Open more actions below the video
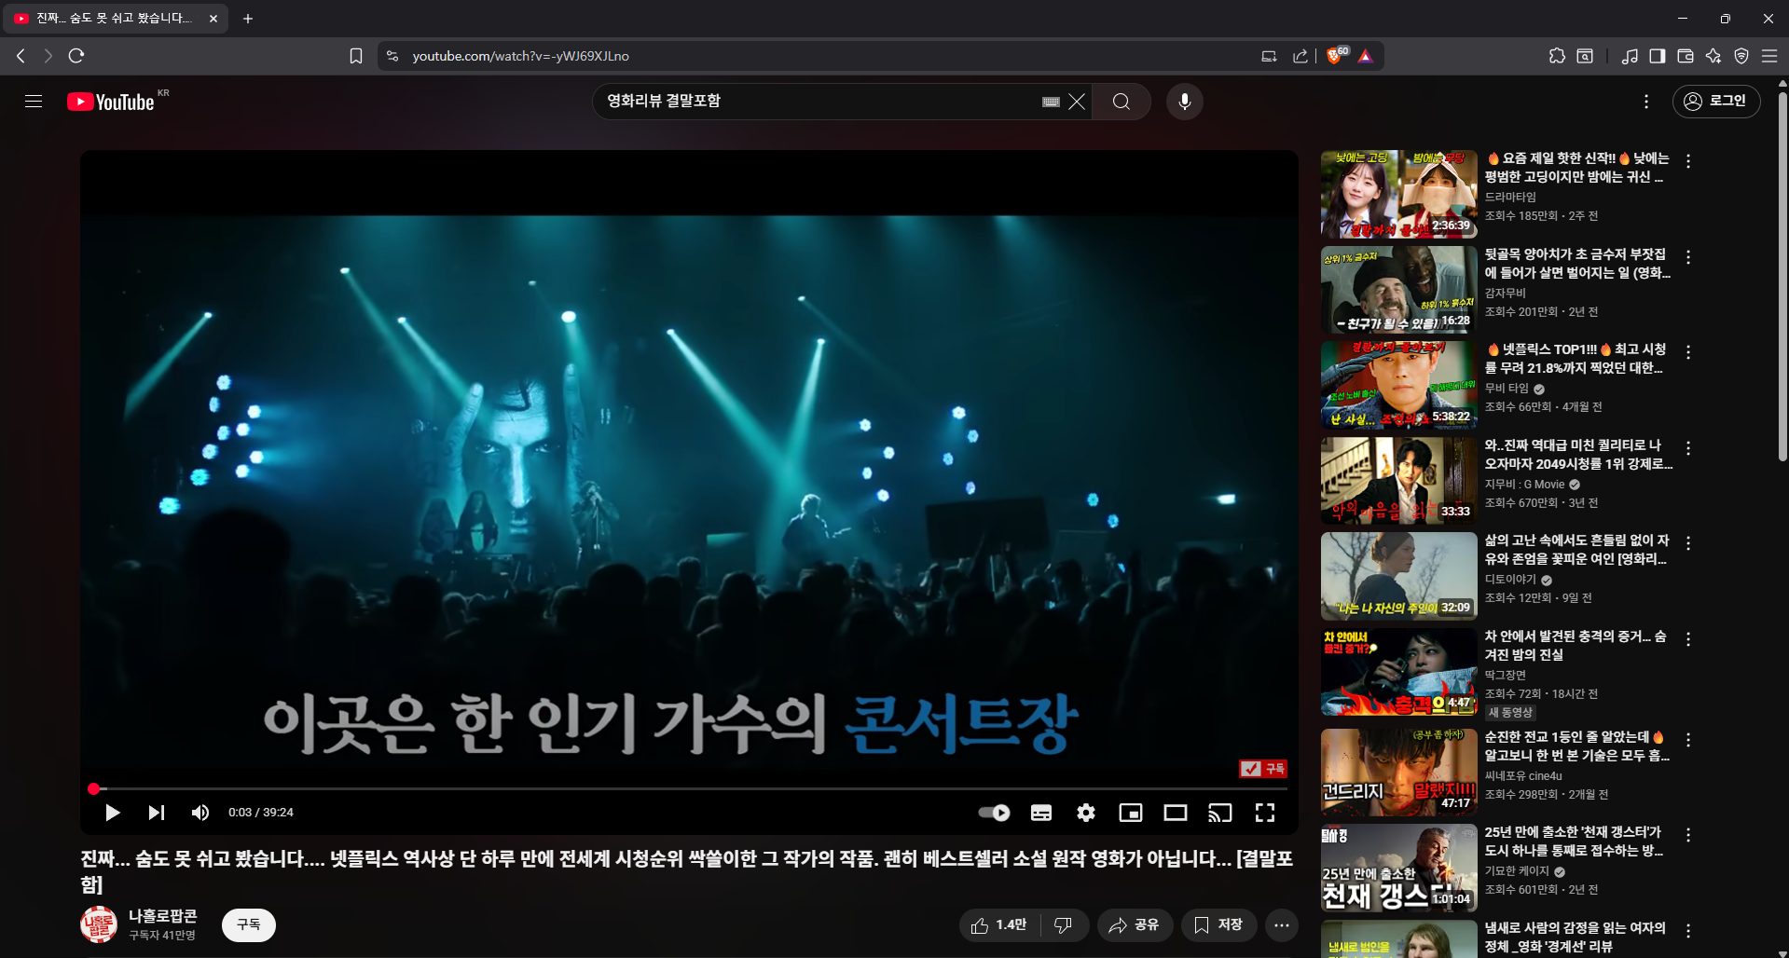 point(1282,924)
